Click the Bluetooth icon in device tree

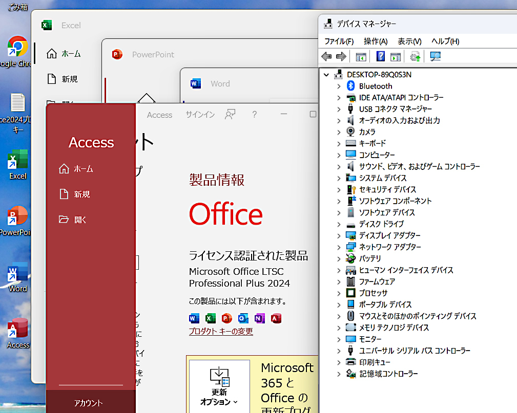pyautogui.click(x=350, y=86)
